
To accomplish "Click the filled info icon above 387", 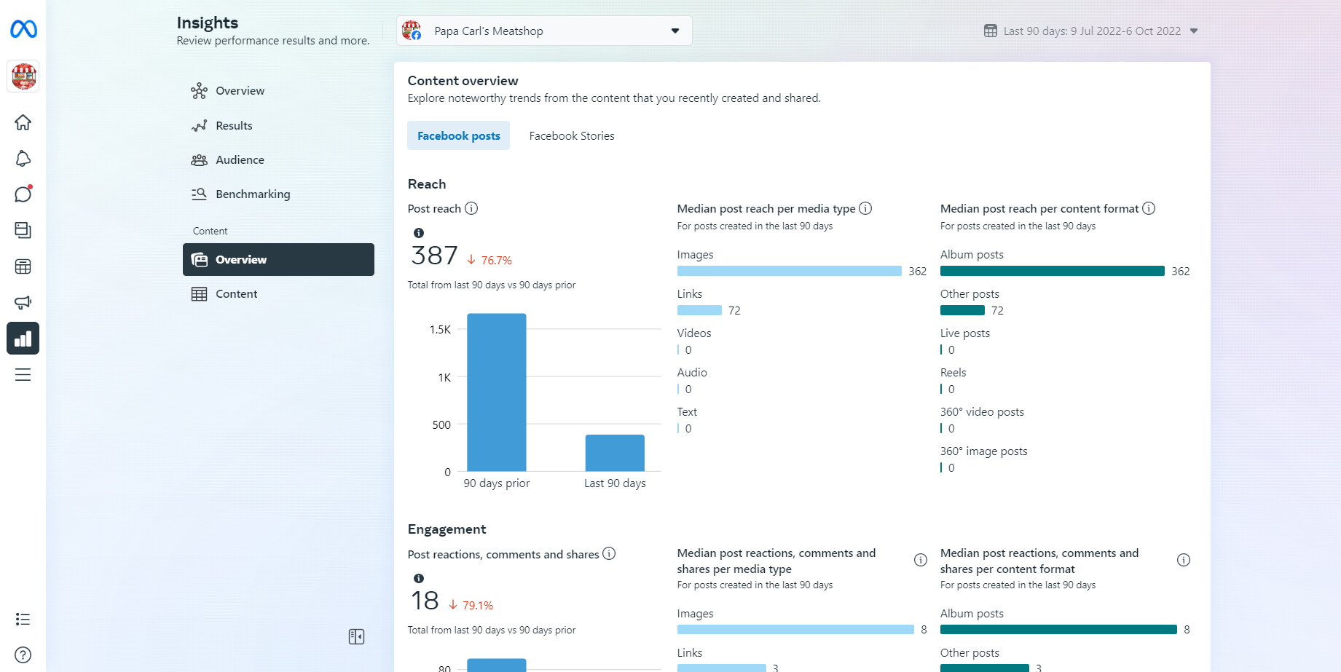I will (419, 233).
